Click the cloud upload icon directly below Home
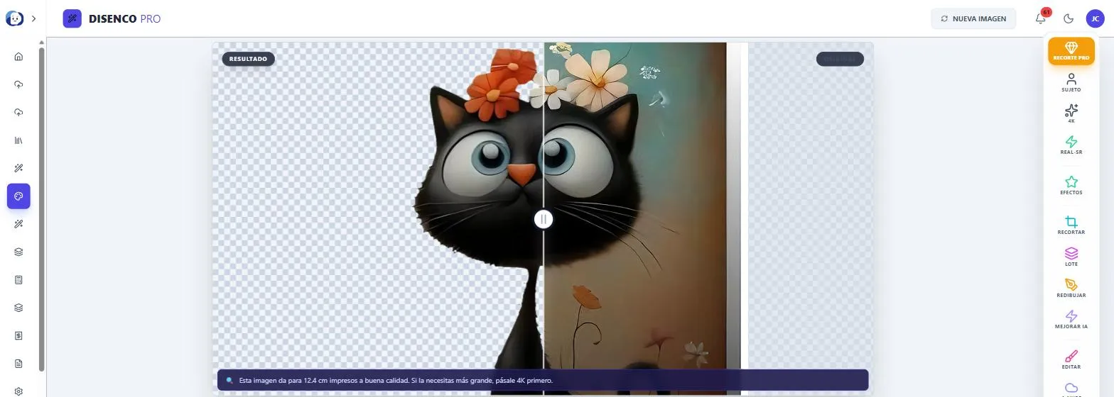 tap(18, 84)
